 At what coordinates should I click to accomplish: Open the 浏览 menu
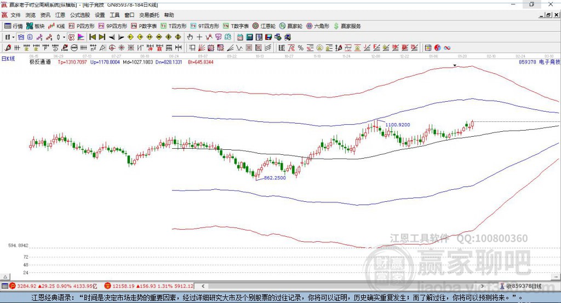coord(31,15)
